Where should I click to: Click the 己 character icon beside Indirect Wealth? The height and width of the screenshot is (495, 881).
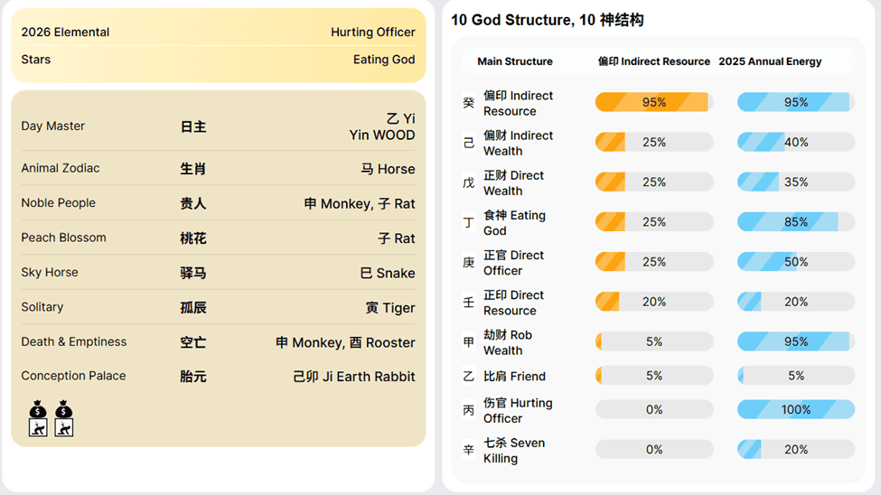pos(468,143)
